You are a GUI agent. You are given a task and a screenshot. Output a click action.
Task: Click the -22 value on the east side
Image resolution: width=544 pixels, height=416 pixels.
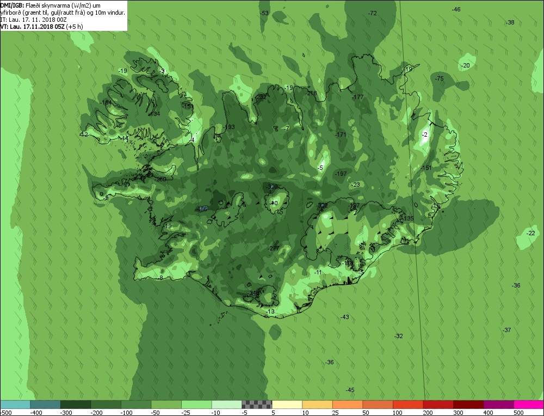point(531,233)
